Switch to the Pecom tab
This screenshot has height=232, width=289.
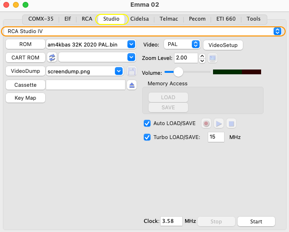(197, 19)
